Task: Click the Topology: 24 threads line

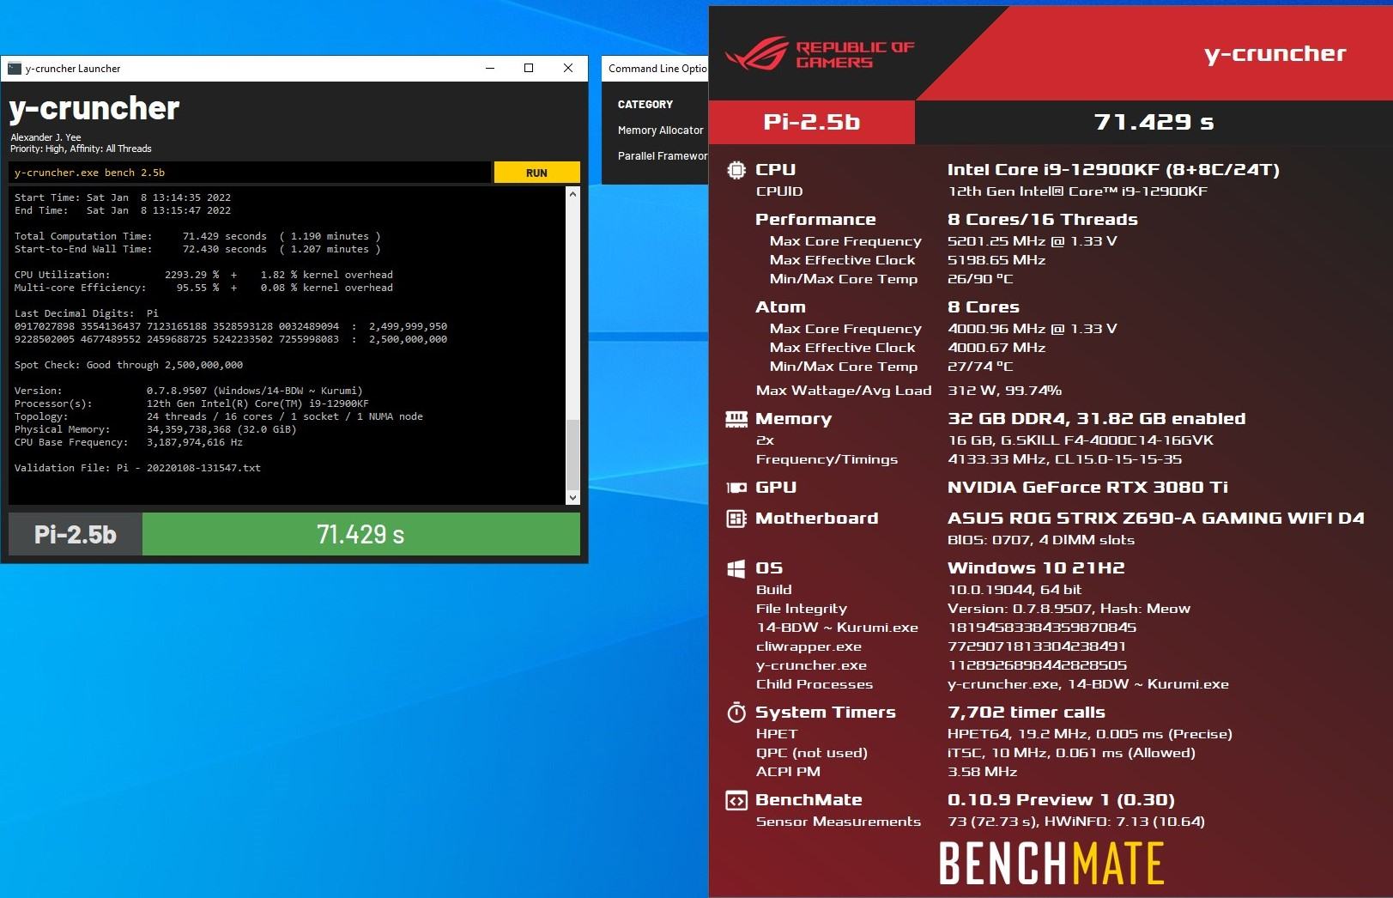Action: pos(219,416)
